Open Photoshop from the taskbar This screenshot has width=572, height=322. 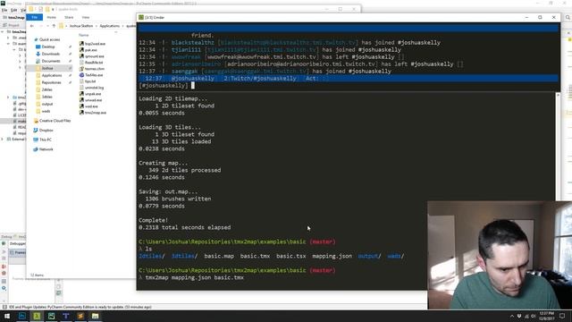coord(21,316)
